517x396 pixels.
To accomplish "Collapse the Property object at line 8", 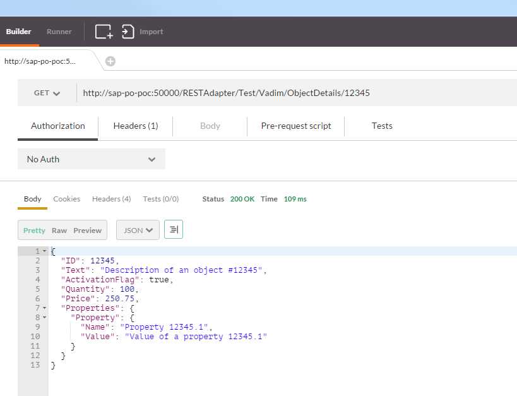I will [x=45, y=318].
